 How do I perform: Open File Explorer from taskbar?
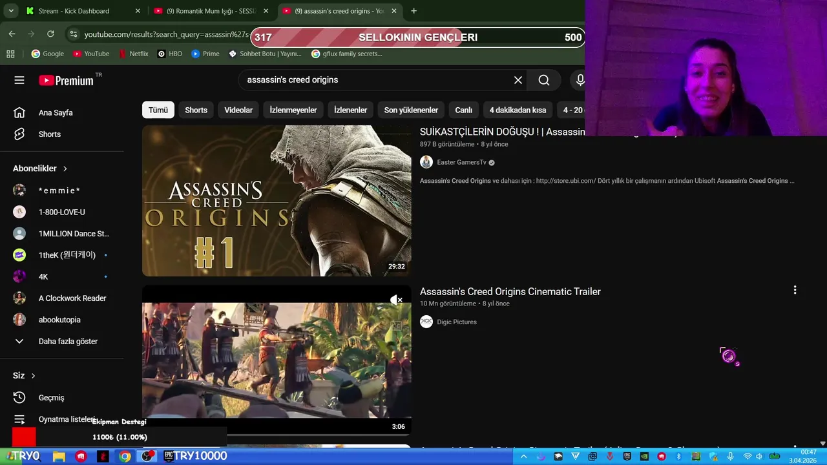click(x=59, y=456)
